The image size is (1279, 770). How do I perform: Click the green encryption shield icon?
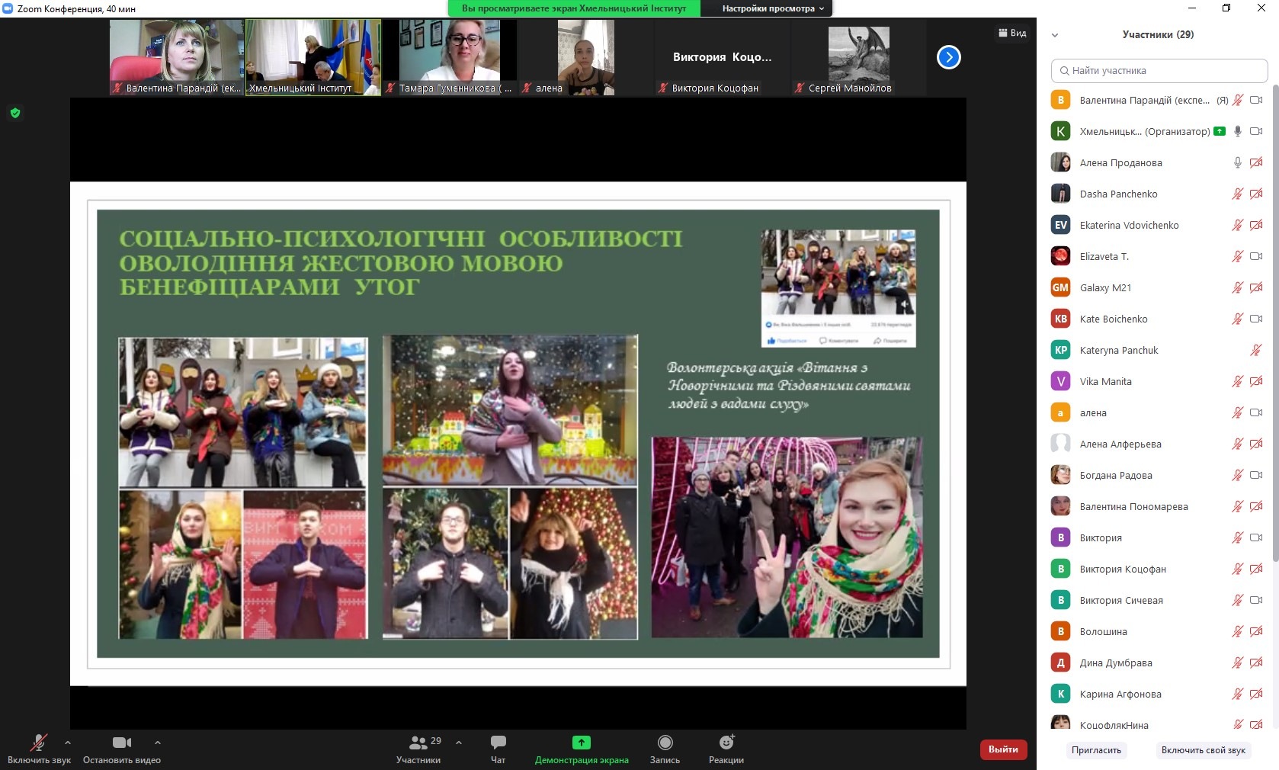point(15,114)
